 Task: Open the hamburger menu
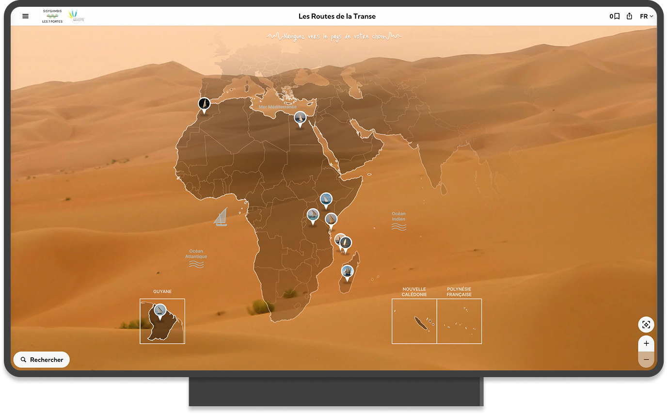(x=26, y=16)
